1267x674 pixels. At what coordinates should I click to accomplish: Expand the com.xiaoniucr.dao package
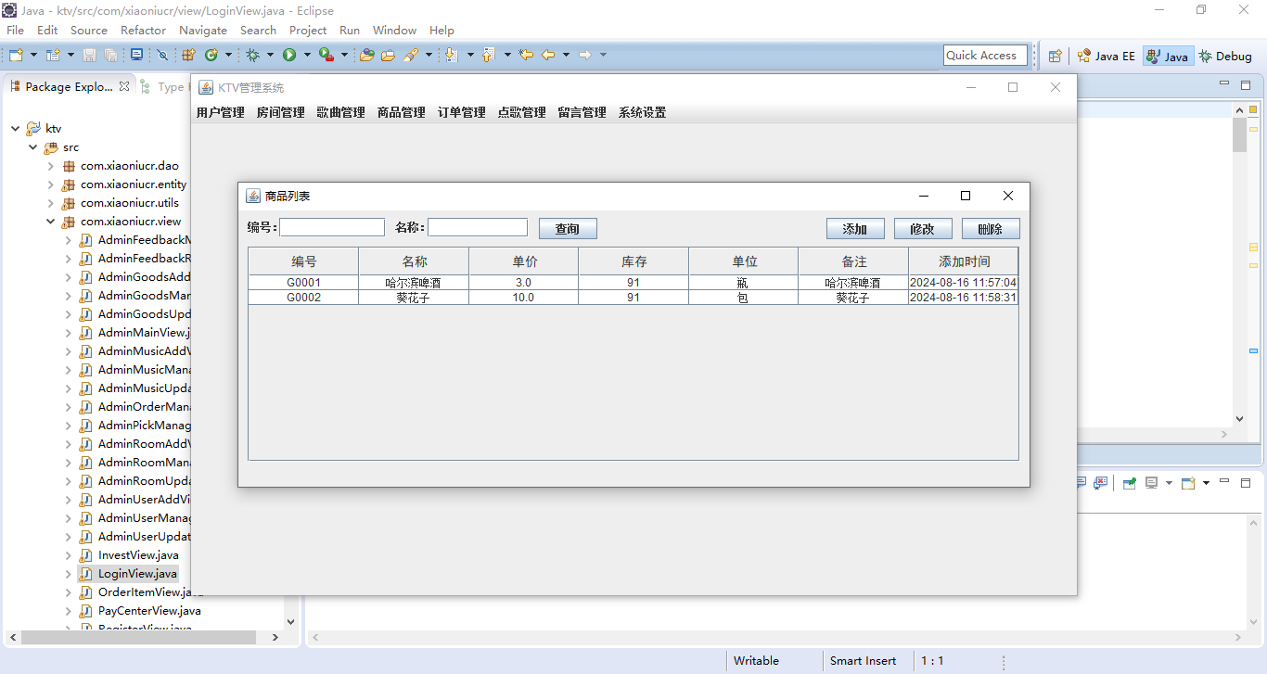(51, 166)
